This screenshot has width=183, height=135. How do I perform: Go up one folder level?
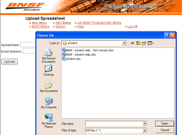[x=138, y=43]
